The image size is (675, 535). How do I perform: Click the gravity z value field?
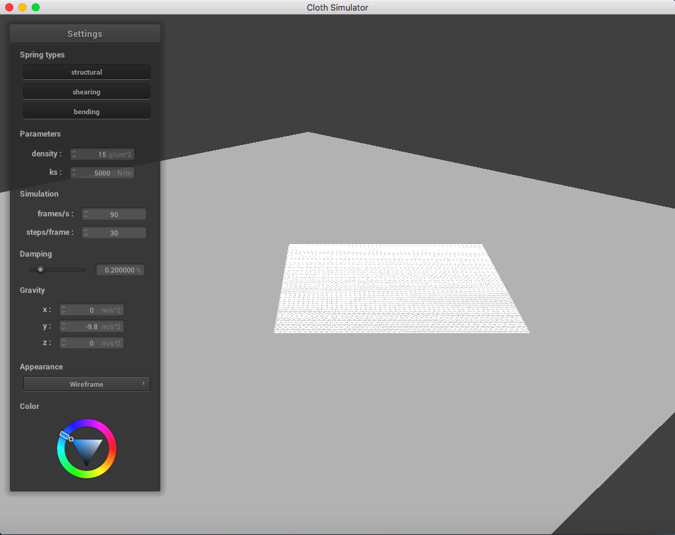92,342
